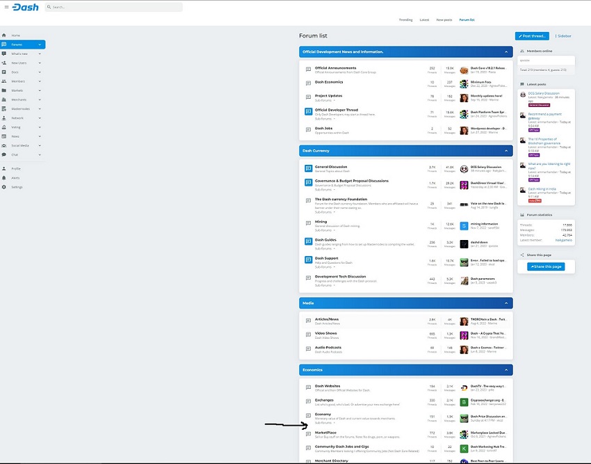591x464 pixels.
Task: Toggle the Sidebar link
Action: pos(563,36)
